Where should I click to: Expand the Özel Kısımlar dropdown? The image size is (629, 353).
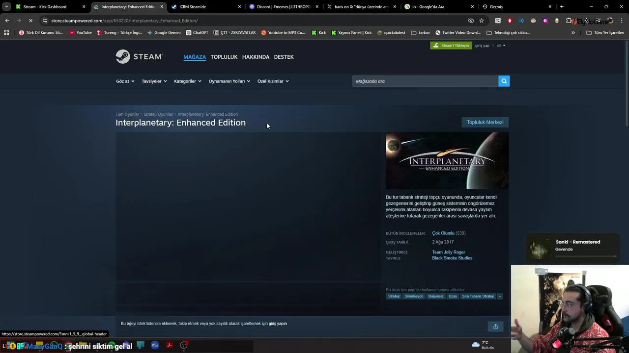coord(273,81)
